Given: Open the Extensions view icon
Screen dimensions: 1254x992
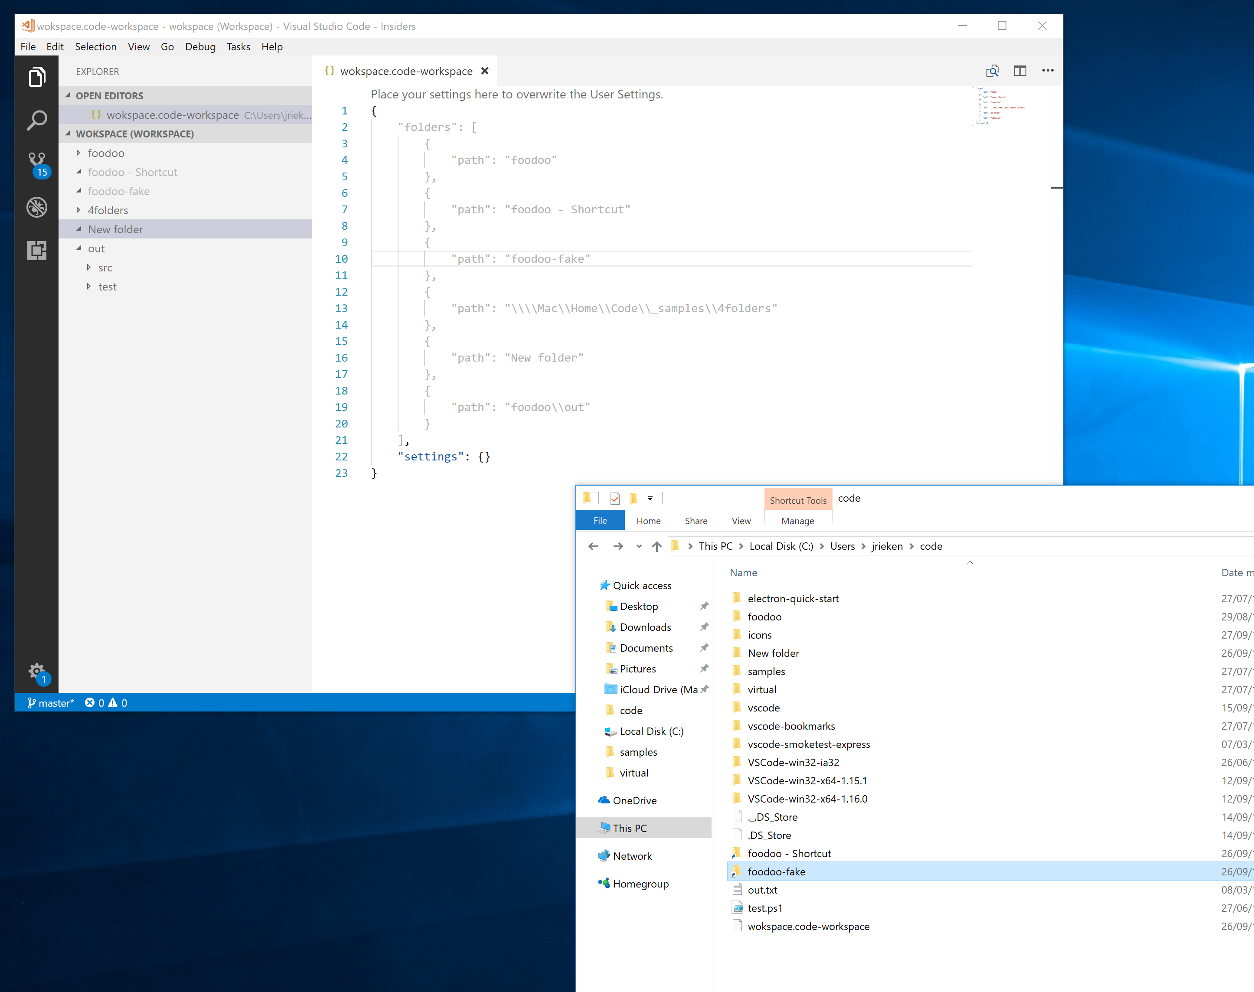Looking at the screenshot, I should click(x=36, y=250).
